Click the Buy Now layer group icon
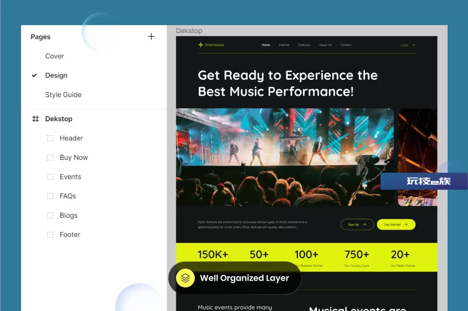The width and height of the screenshot is (468, 311). point(50,157)
